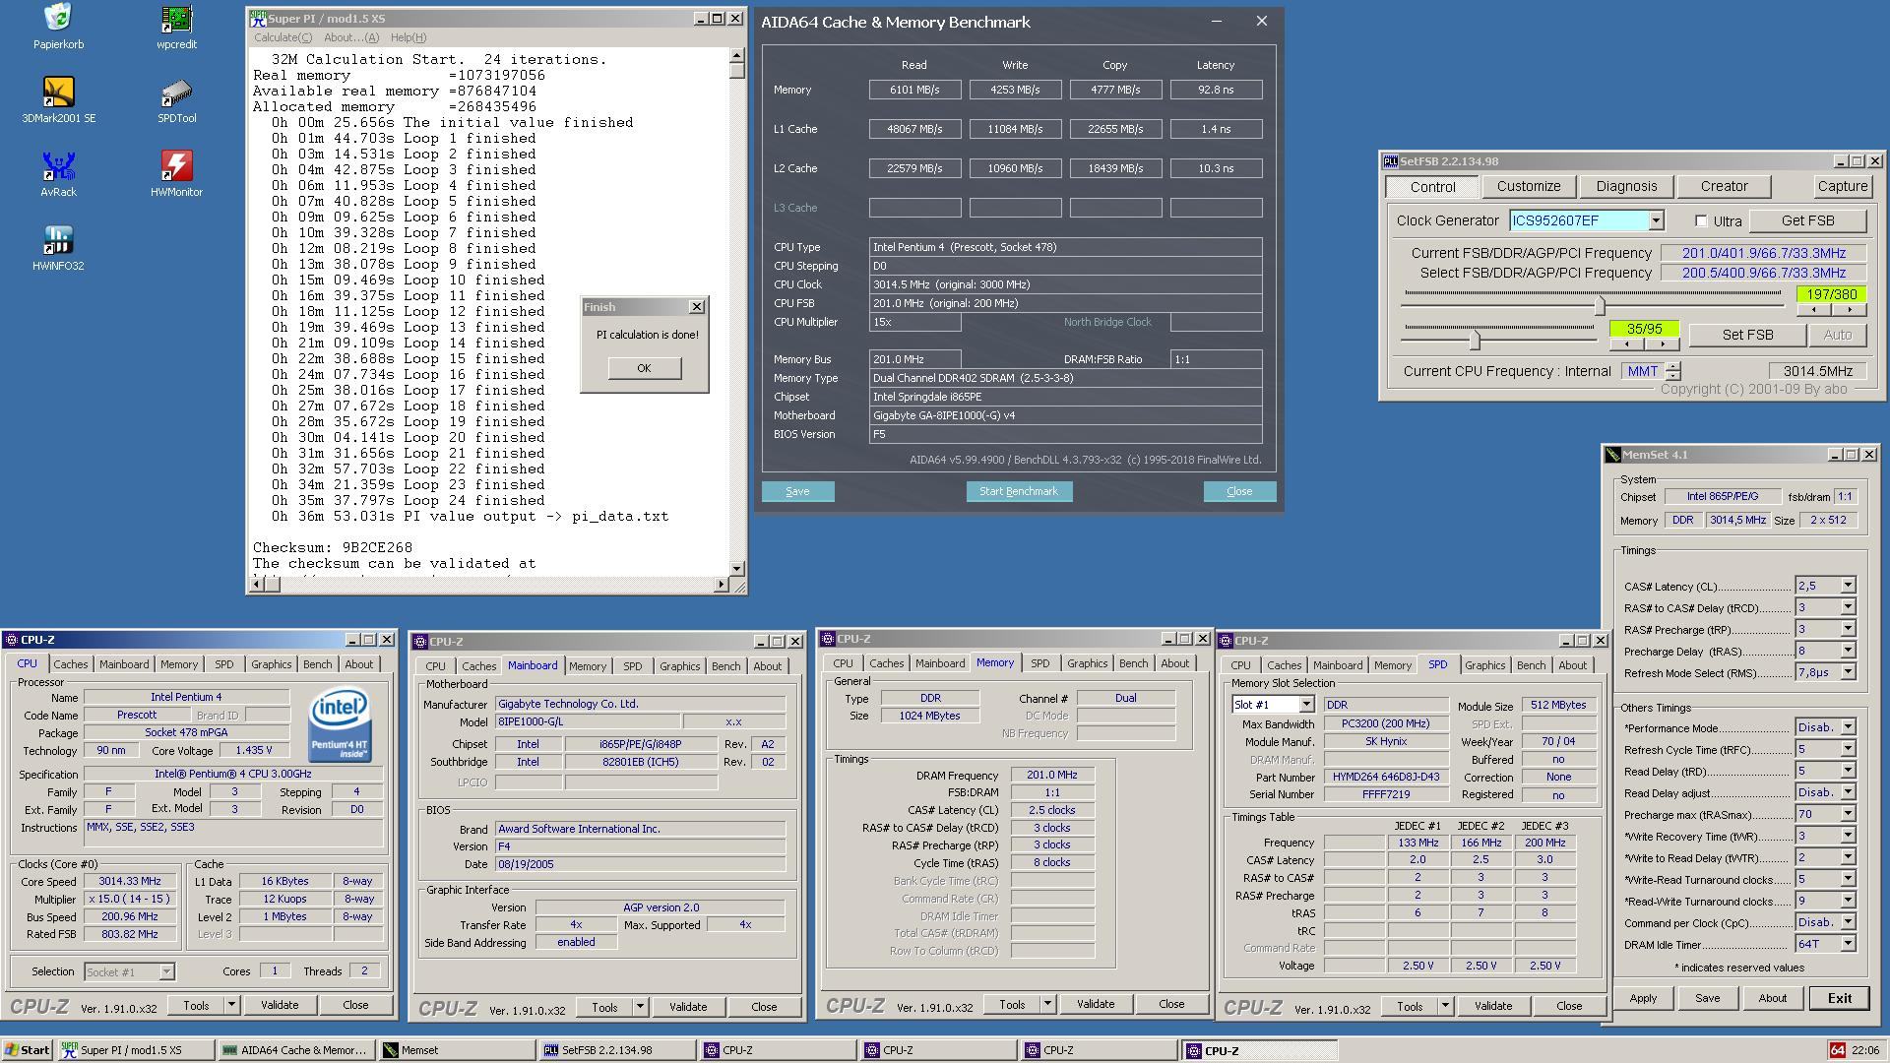The image size is (1890, 1063).
Task: Click the Capture button in SetFSB
Action: point(1842,186)
